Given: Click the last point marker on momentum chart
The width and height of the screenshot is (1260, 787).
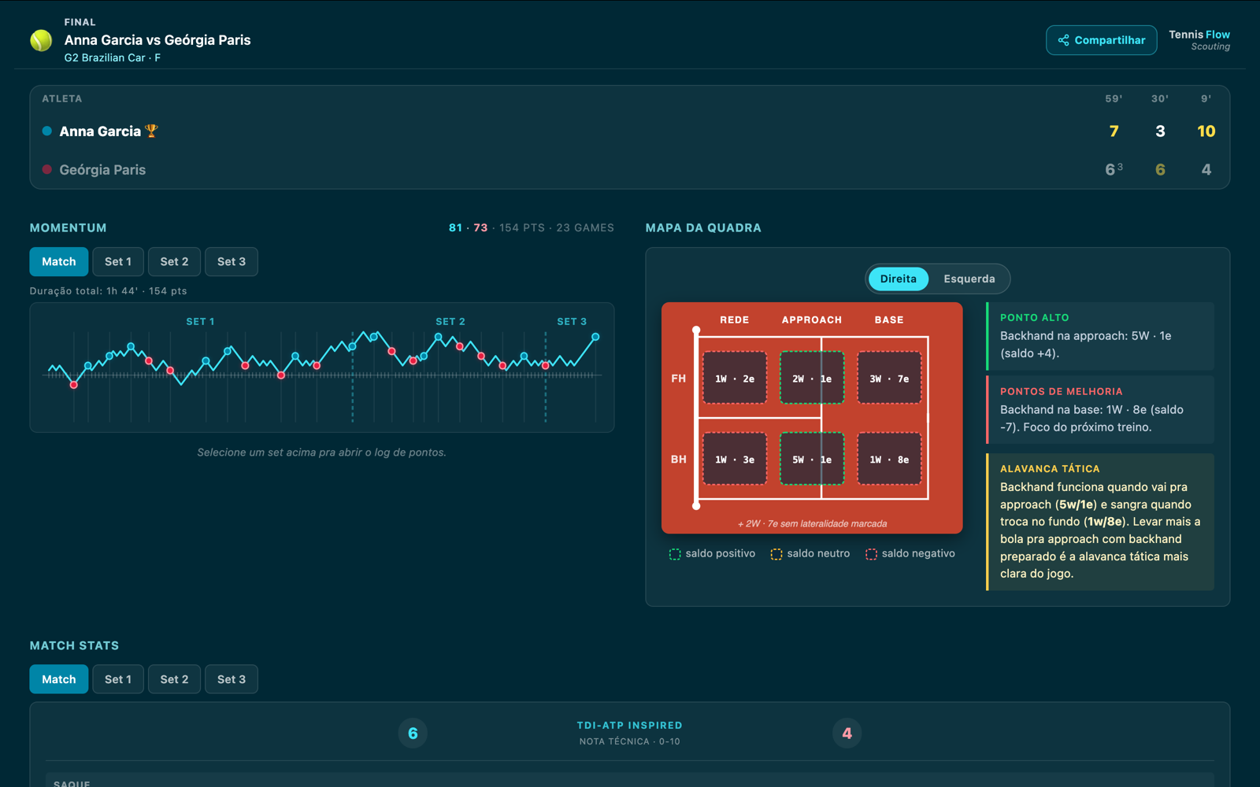Looking at the screenshot, I should tap(595, 337).
